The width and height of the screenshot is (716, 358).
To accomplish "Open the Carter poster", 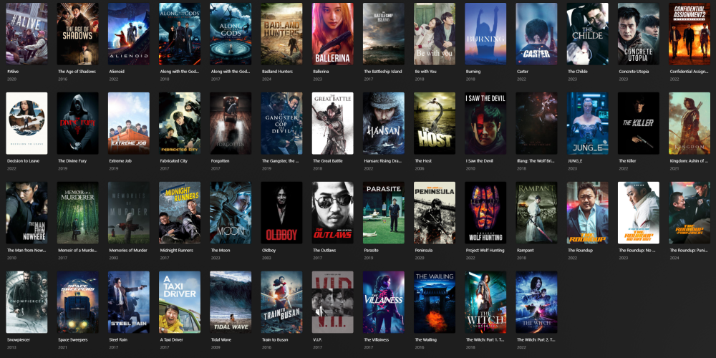I will [x=536, y=34].
